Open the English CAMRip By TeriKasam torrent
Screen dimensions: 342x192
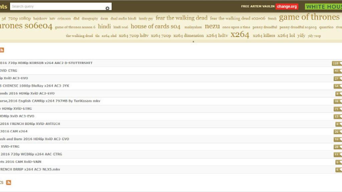coord(50,101)
